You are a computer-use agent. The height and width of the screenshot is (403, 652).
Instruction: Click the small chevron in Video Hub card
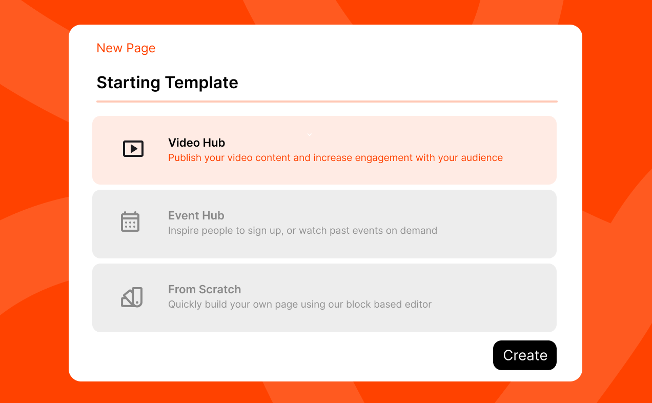point(310,135)
